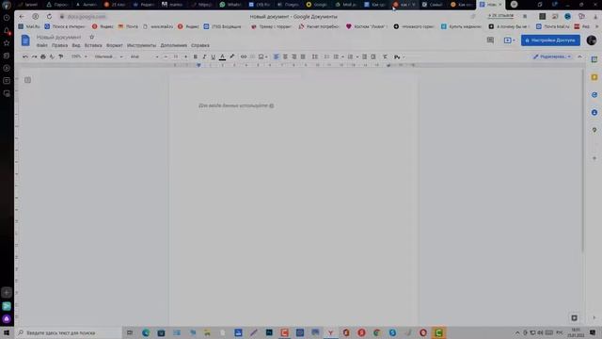This screenshot has width=602, height=339.
Task: Click the add-ons plus in side panel
Action: pyautogui.click(x=594, y=158)
